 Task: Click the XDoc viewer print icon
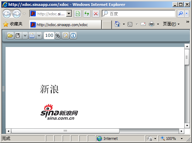[32, 35]
